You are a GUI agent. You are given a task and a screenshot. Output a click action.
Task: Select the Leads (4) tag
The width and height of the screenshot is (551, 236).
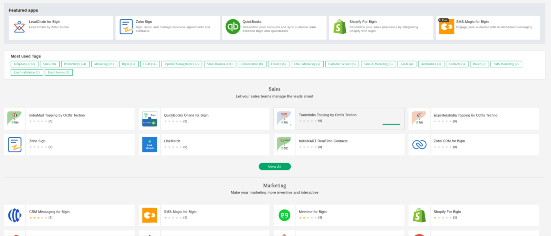(407, 64)
